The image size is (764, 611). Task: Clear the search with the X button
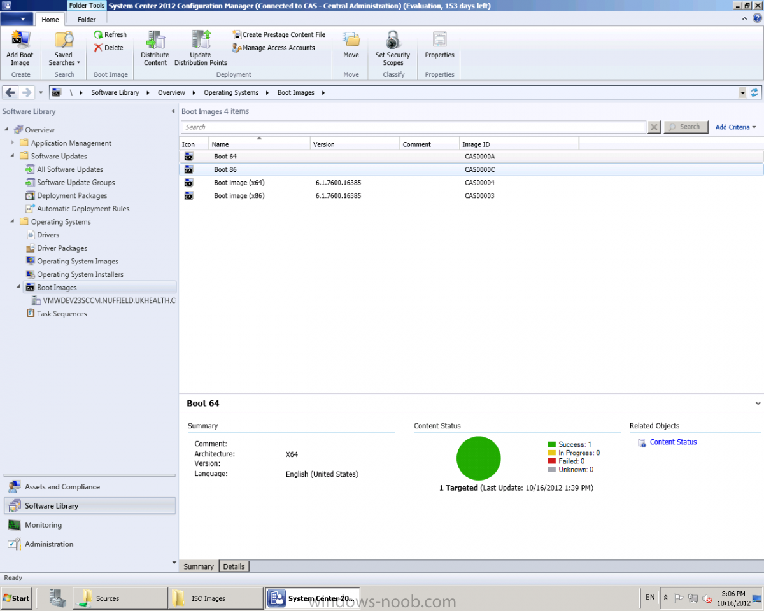(x=654, y=127)
